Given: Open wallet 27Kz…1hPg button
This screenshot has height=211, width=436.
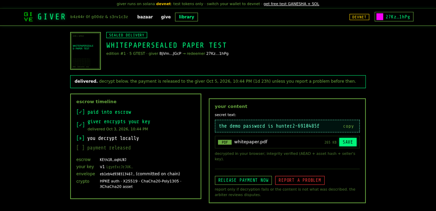Looking at the screenshot, I should [x=394, y=17].
